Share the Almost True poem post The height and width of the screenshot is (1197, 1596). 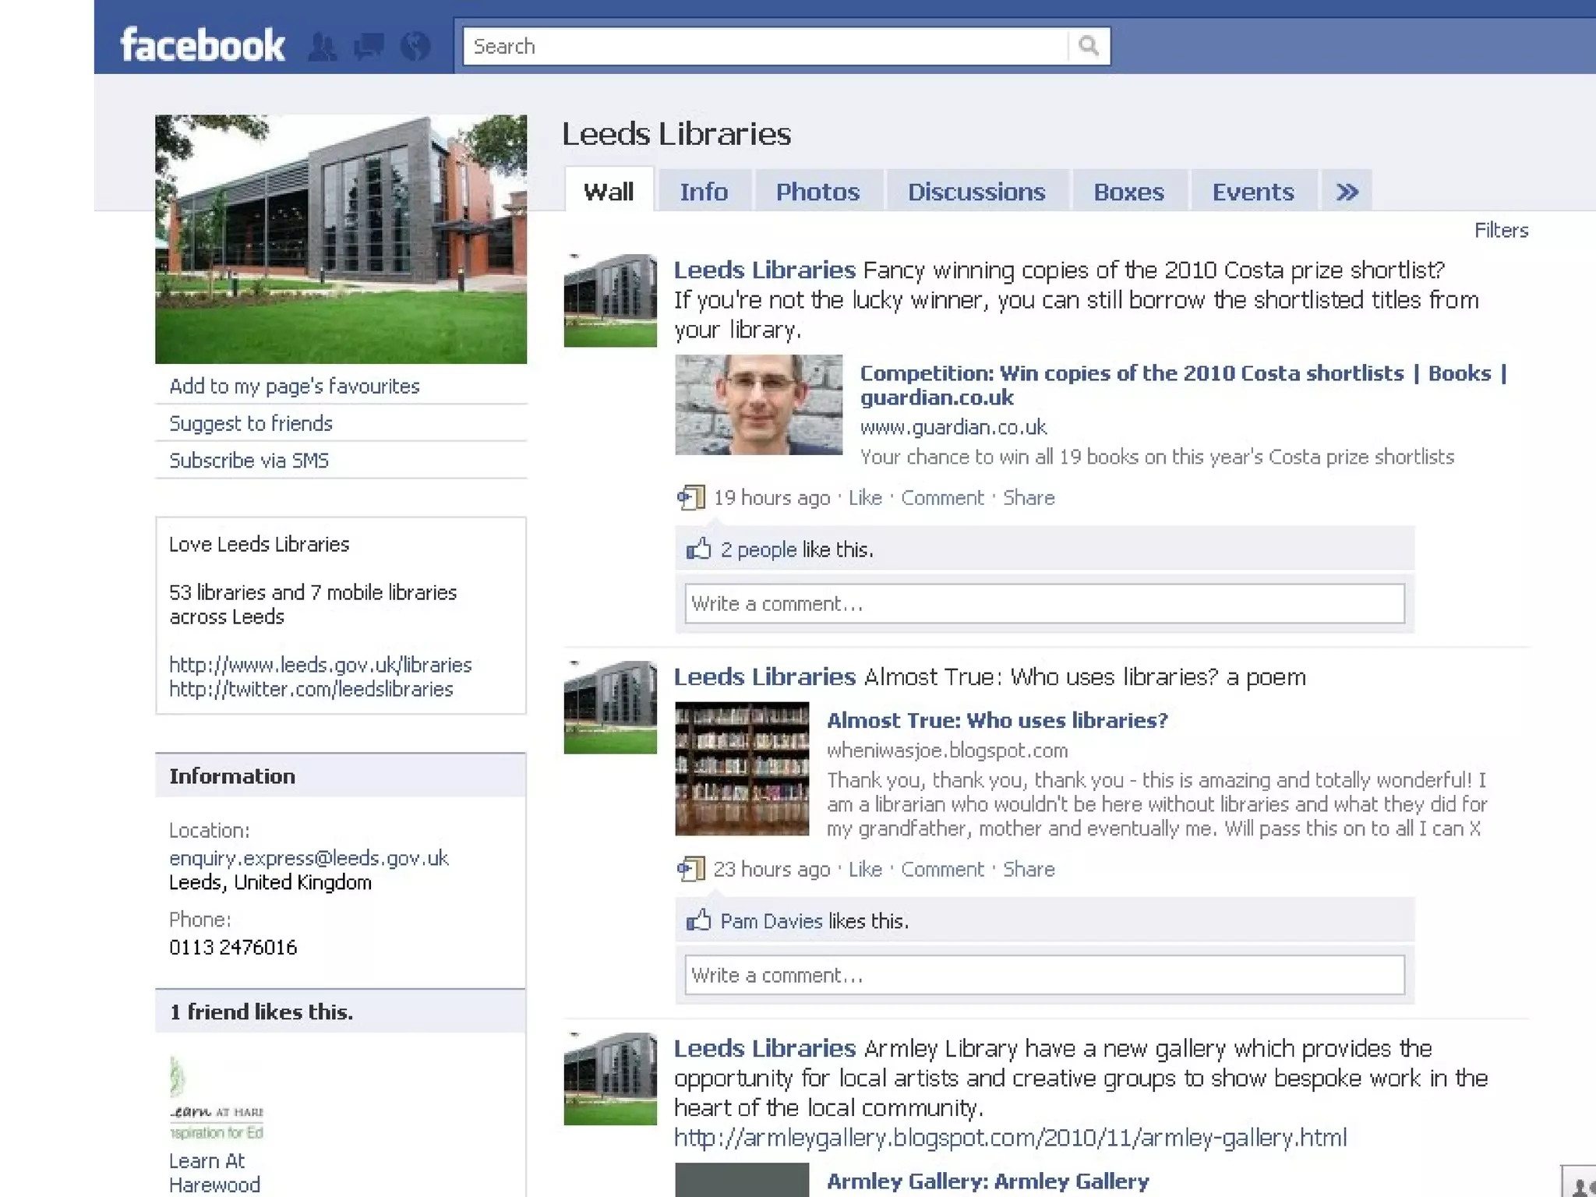[x=1029, y=870]
